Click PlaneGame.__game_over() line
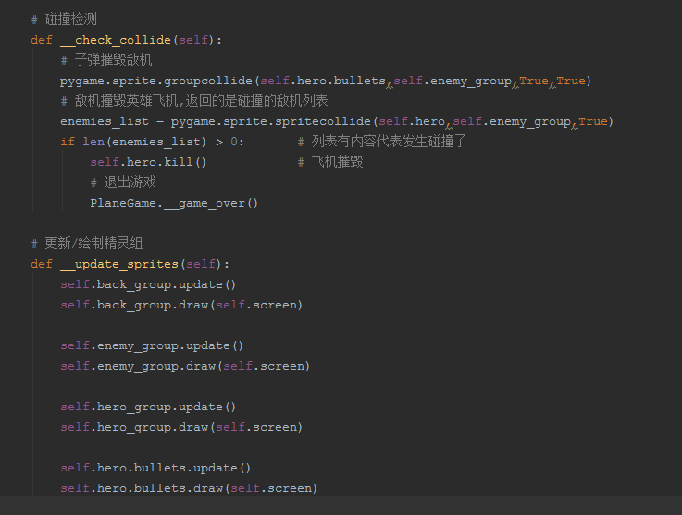 pos(174,203)
